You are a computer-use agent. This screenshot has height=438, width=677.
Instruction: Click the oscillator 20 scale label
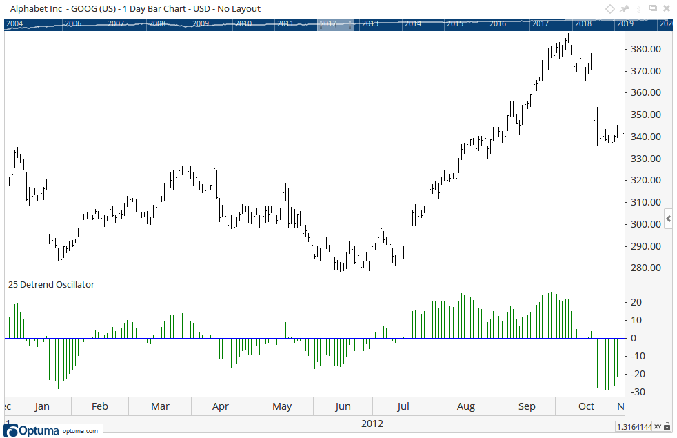click(x=636, y=302)
